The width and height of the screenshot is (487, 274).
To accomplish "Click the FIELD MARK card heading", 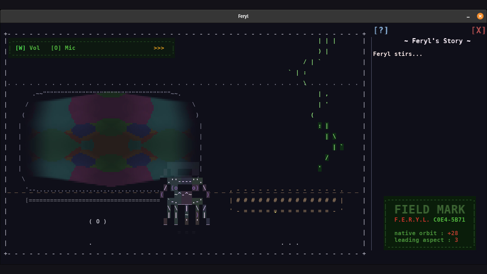I will tap(429, 210).
